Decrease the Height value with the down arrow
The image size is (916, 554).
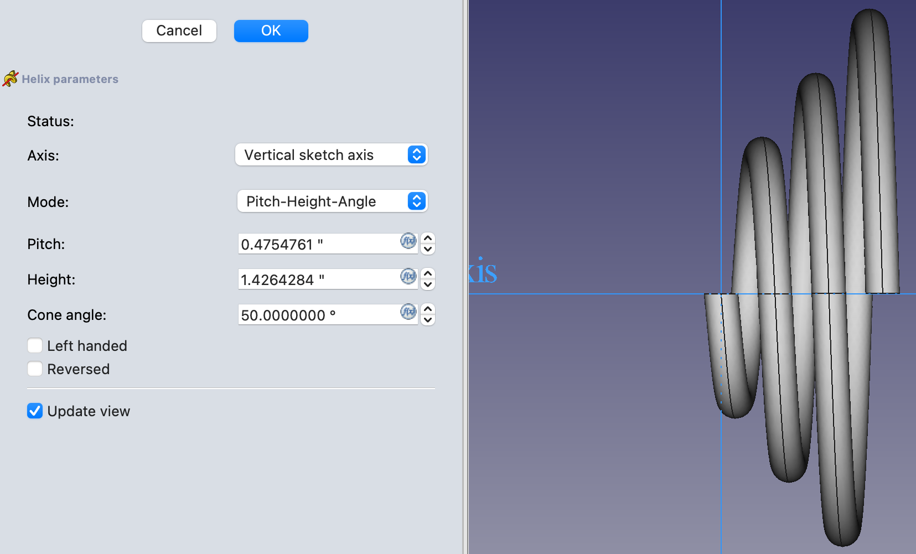[428, 284]
